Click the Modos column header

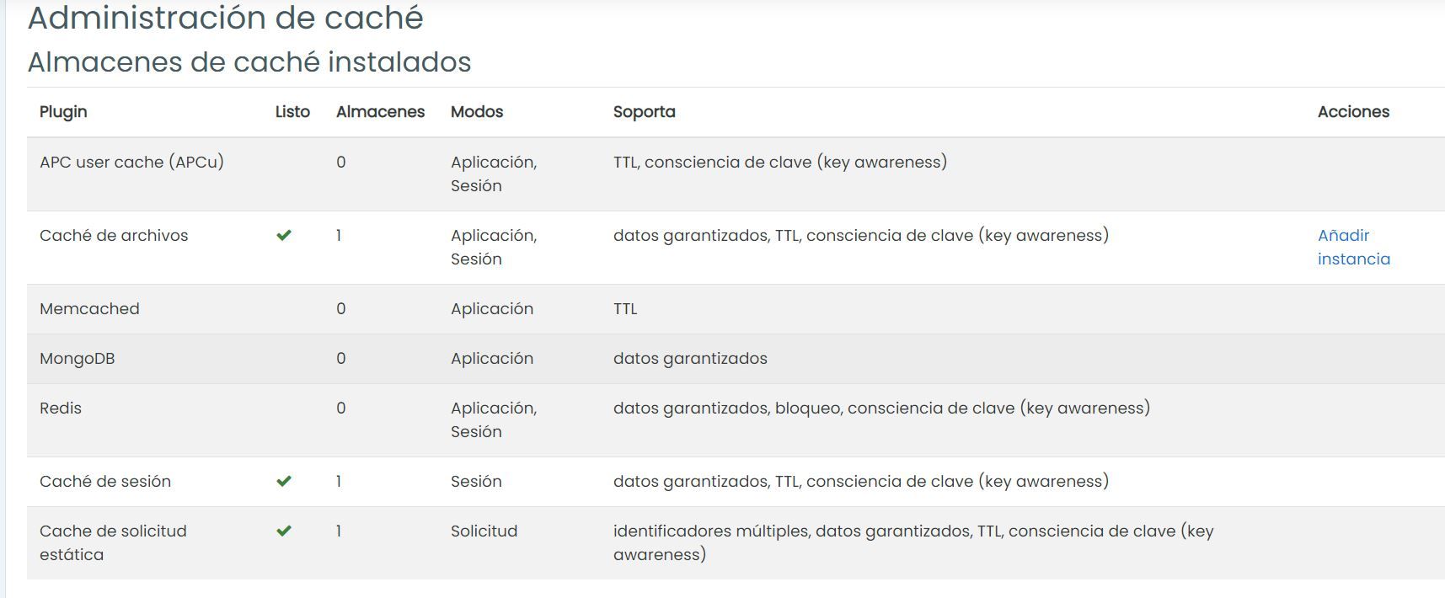(x=477, y=112)
